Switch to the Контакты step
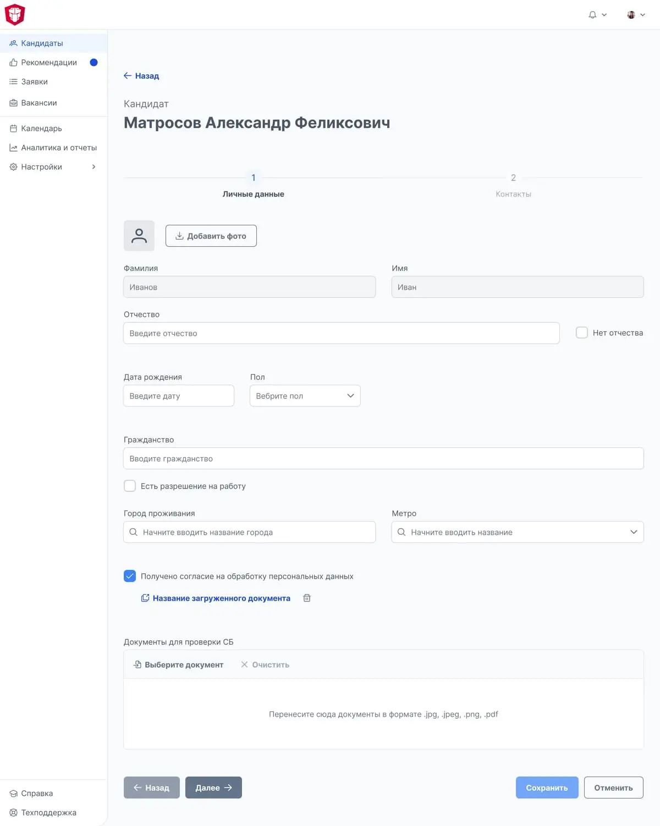Screen dimensions: 660x826 click(x=513, y=185)
